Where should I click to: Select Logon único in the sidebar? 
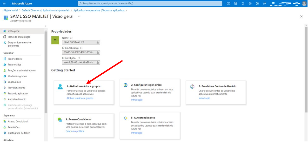(14, 82)
